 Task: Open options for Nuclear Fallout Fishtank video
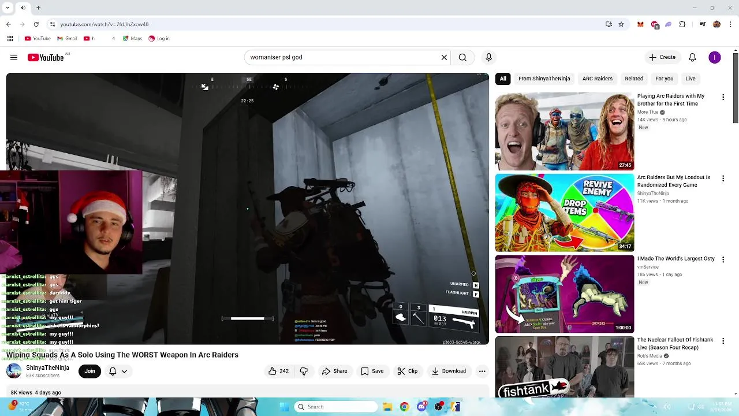tap(723, 341)
